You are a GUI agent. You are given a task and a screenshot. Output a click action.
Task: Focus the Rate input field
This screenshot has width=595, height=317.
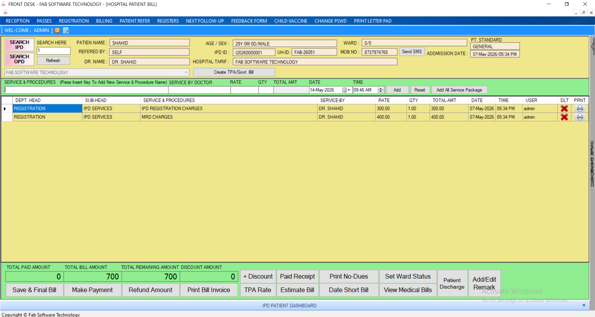245,90
